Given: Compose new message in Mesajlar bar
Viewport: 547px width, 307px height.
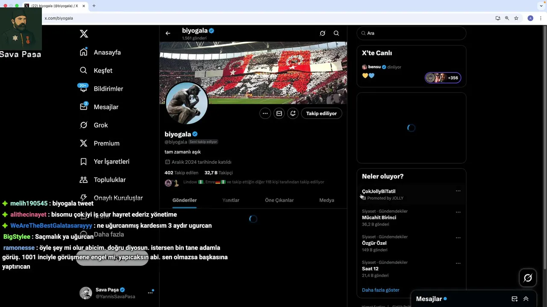Looking at the screenshot, I should coord(515,299).
